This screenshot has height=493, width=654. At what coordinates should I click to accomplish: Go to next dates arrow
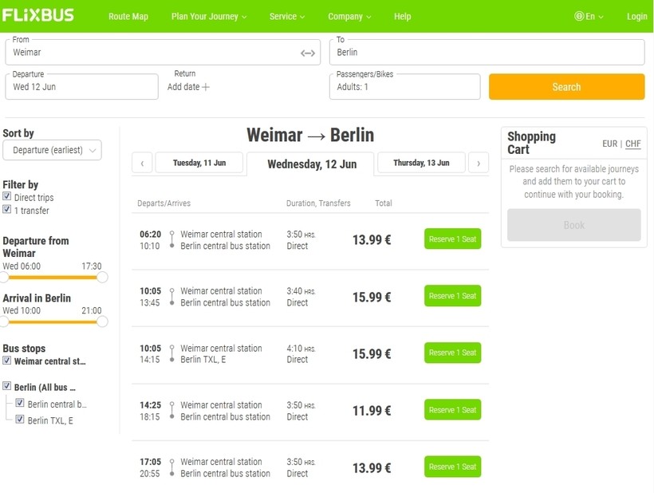pyautogui.click(x=478, y=163)
